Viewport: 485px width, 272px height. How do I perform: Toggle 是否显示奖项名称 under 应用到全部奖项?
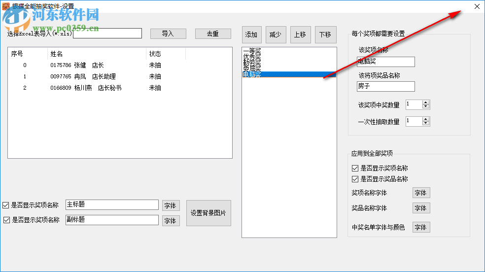[x=355, y=168]
